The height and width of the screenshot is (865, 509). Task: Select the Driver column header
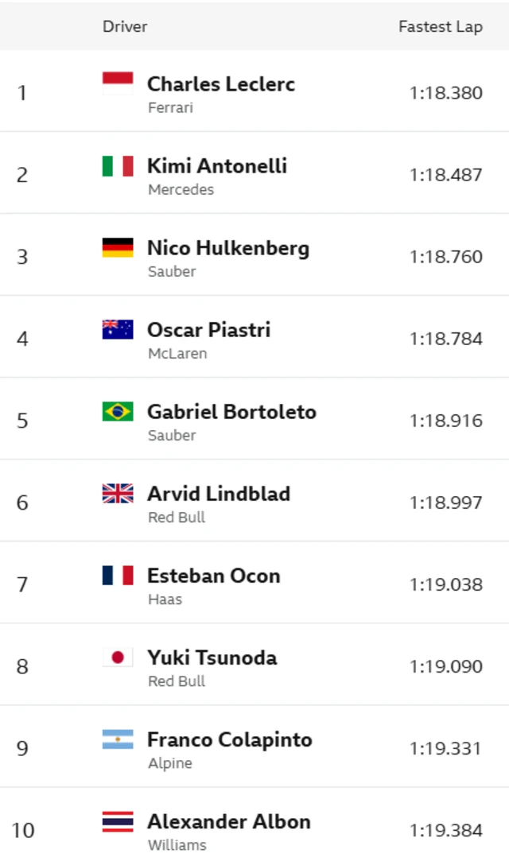pos(125,26)
